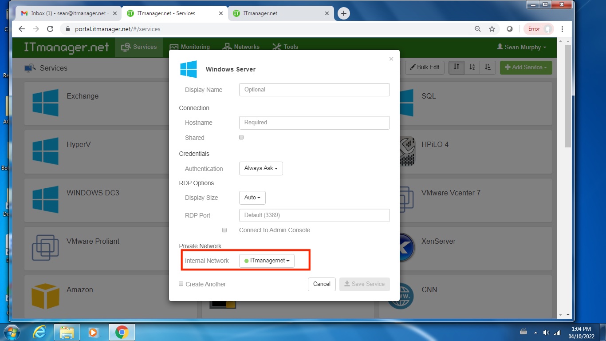Select the HPiLO 4 icon

coord(406,152)
